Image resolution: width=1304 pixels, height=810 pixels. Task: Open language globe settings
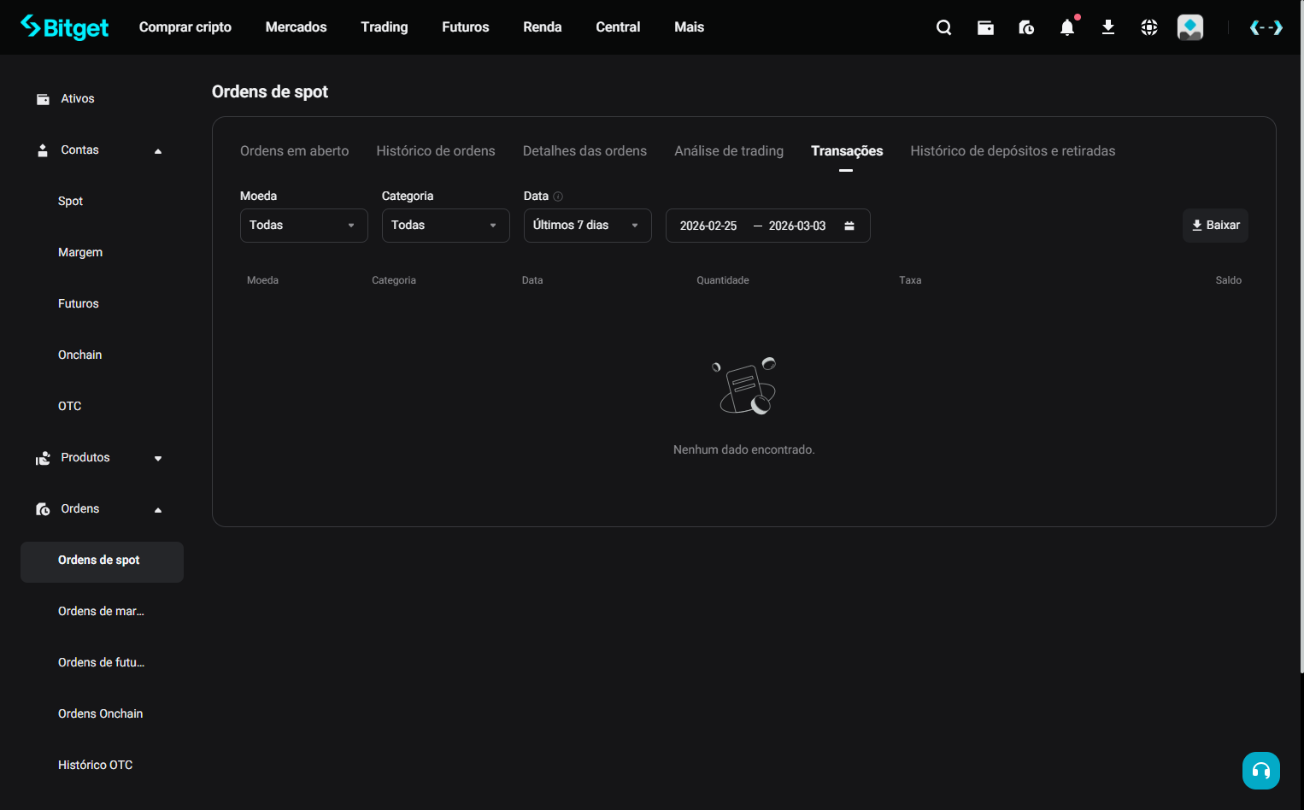(1149, 27)
